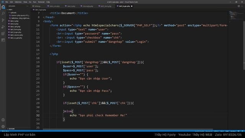The width and height of the screenshot is (245, 138).
Task: Click the <body> tag on line 9
Action: [x=48, y=21]
